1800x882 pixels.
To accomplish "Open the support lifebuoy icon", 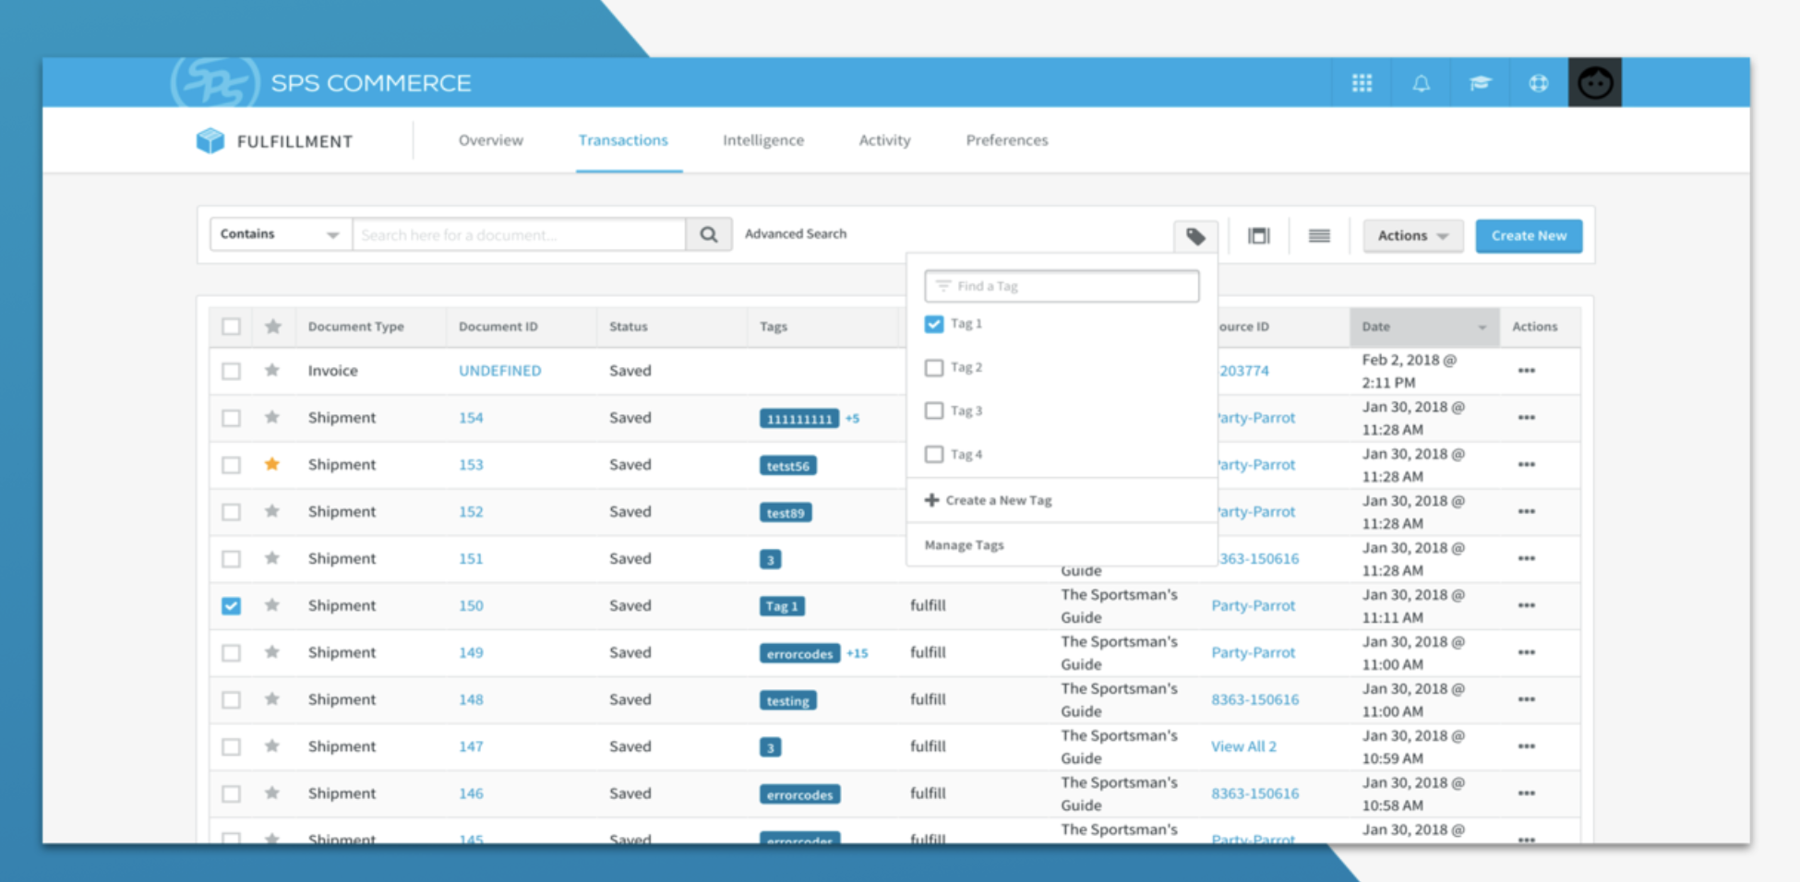I will [x=1539, y=83].
